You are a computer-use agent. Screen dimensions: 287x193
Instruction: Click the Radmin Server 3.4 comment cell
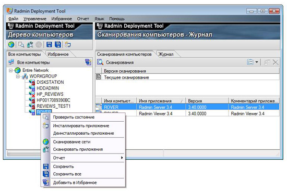click(x=254, y=107)
